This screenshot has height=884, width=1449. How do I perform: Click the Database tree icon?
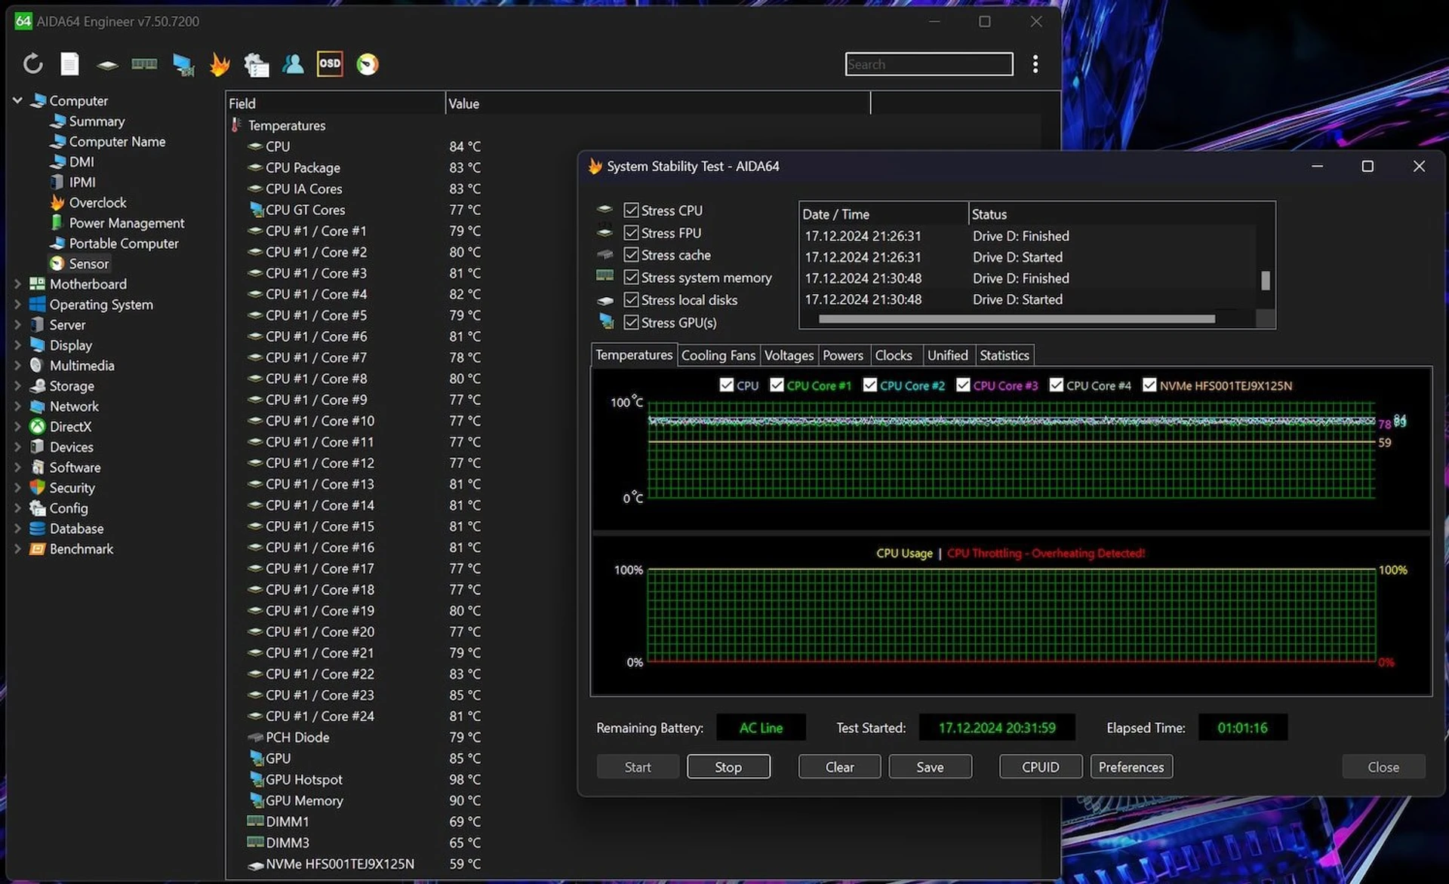coord(37,529)
